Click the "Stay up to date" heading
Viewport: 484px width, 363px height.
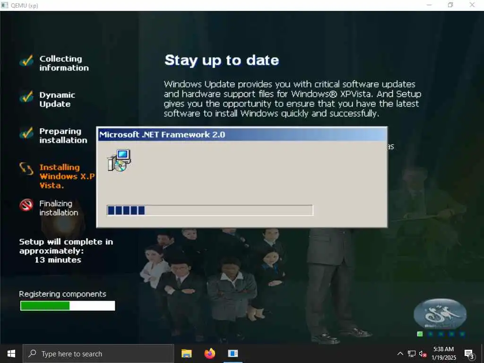(222, 60)
